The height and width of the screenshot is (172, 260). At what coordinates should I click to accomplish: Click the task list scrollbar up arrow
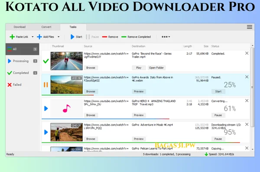click(252, 45)
